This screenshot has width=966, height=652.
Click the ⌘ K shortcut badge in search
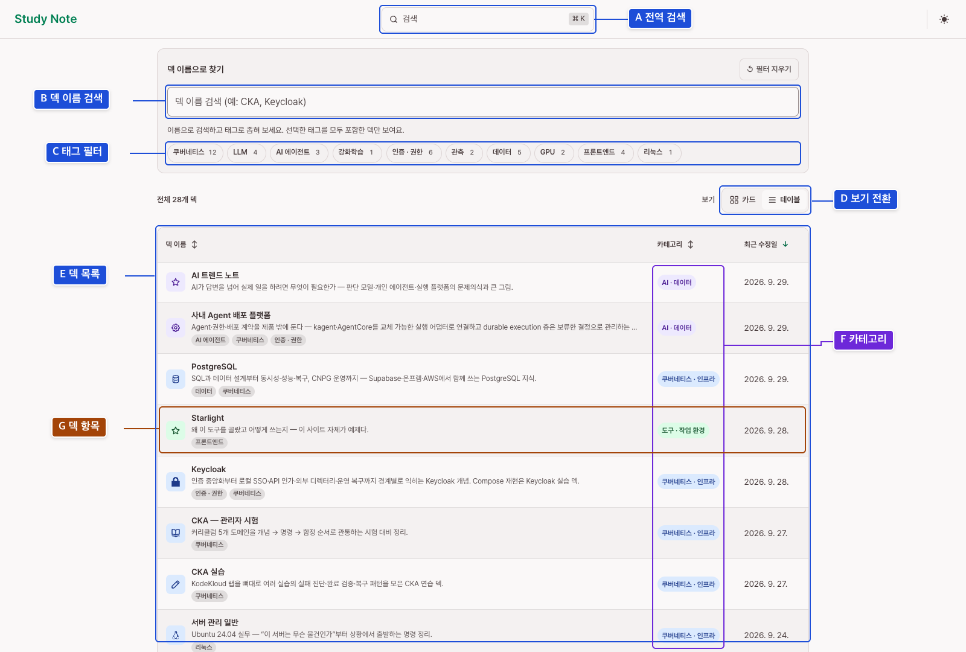tap(578, 19)
